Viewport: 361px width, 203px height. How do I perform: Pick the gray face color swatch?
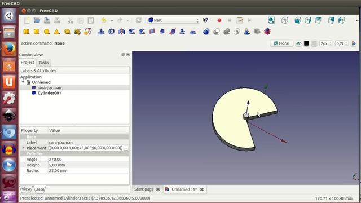314,43
